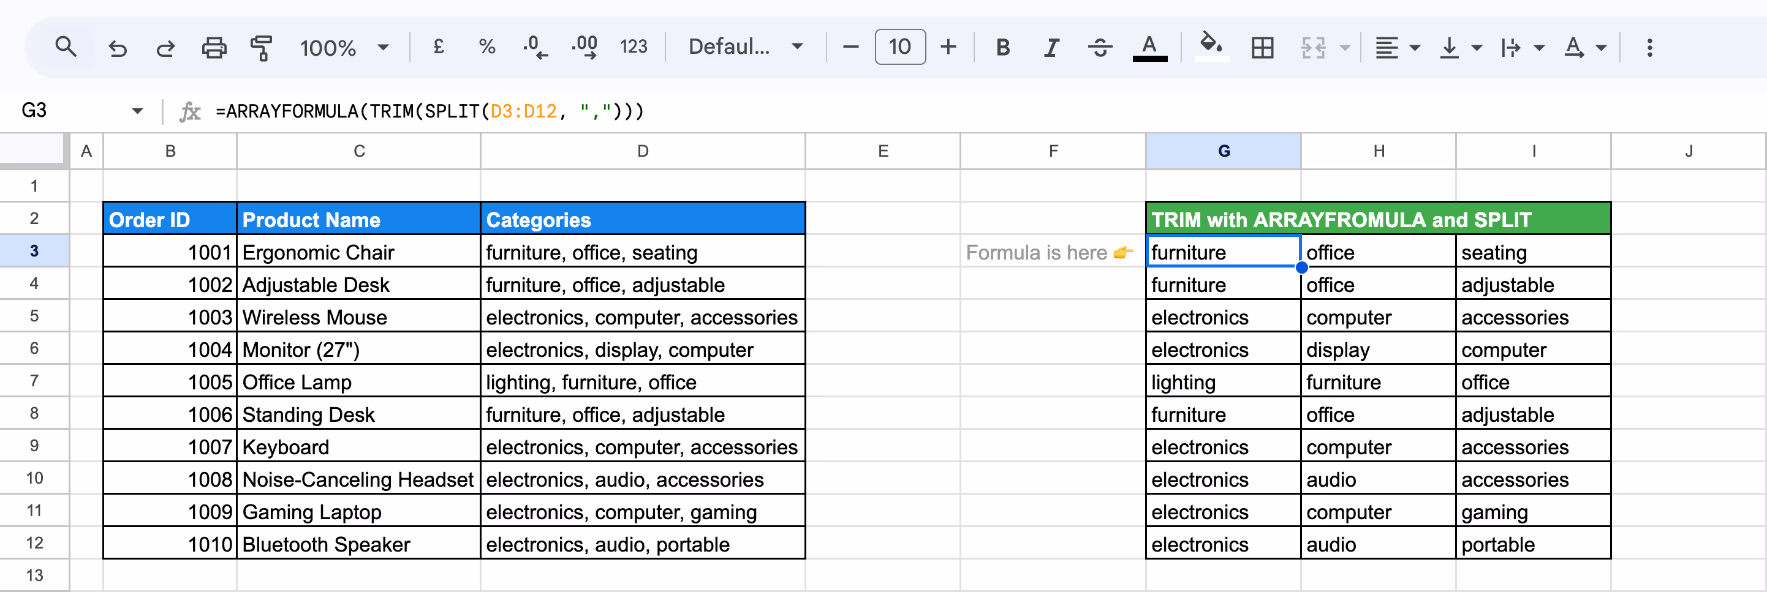Screen dimensions: 1767x592
Task: Open the search menus magnifier icon
Action: [66, 47]
